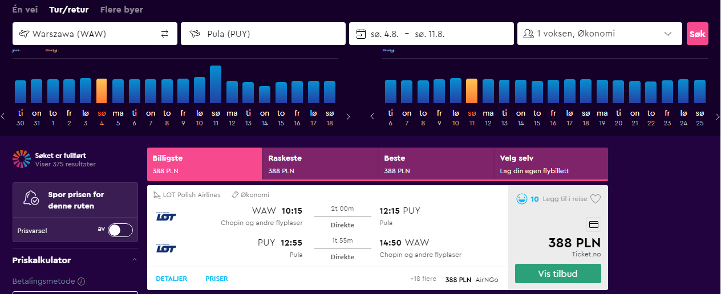Image resolution: width=721 pixels, height=294 pixels.
Task: Click the info icon beside Betalingsmetode
Action: [x=81, y=281]
